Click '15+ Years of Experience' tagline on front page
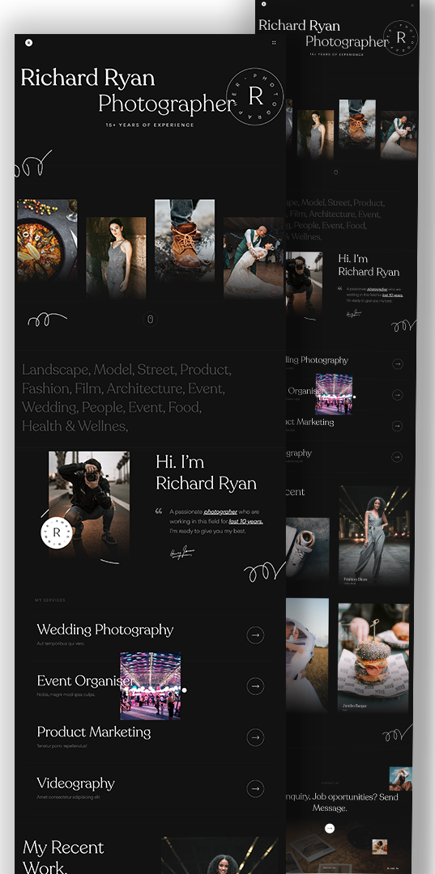 pos(150,125)
